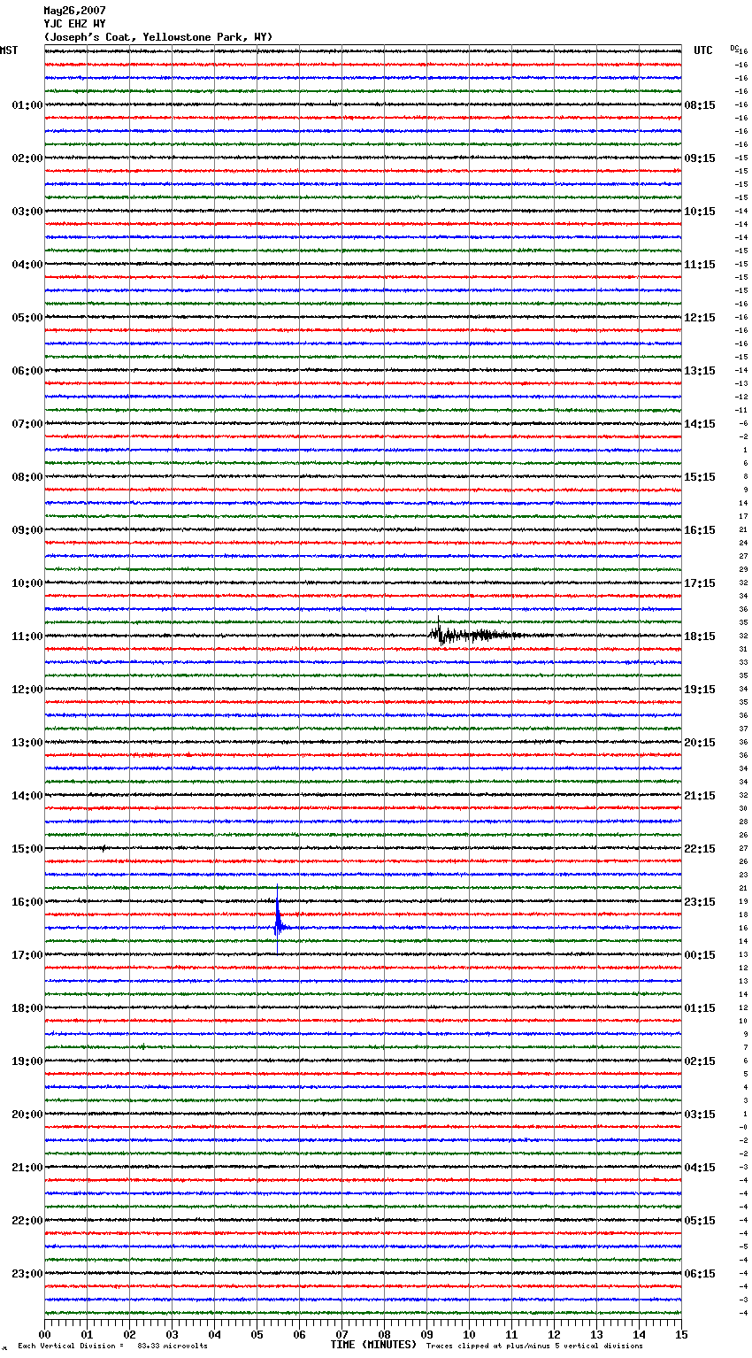The height and width of the screenshot is (1358, 752).
Task: Click the TIME (MINUTES) axis title
Action: coord(373,1345)
